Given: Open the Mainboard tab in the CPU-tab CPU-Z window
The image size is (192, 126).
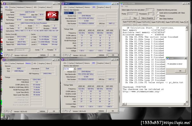Looking at the screenshot, I should 20,7.
